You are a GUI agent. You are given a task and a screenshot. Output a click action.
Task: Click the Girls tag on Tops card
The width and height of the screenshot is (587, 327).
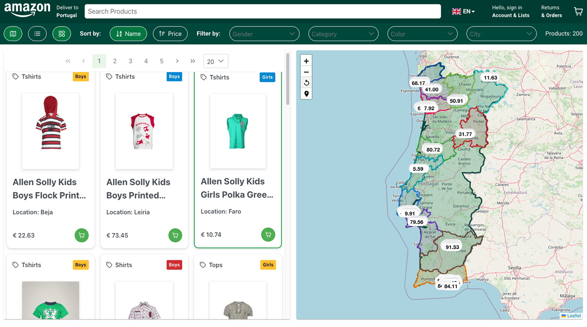coord(268,265)
